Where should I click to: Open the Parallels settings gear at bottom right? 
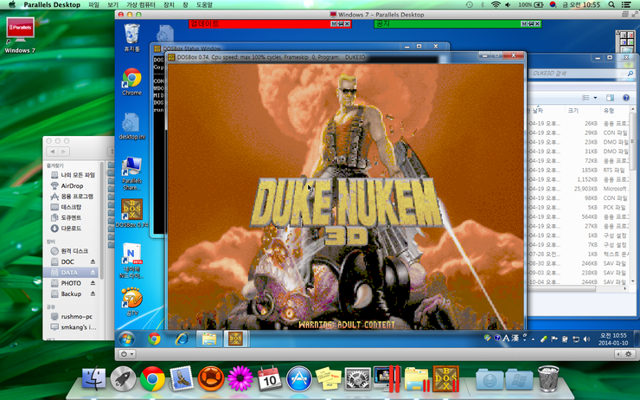coord(629,354)
